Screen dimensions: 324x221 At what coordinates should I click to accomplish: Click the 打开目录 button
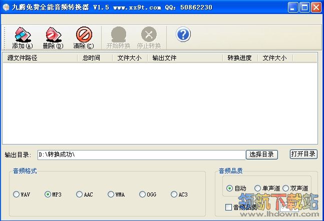coord(303,154)
